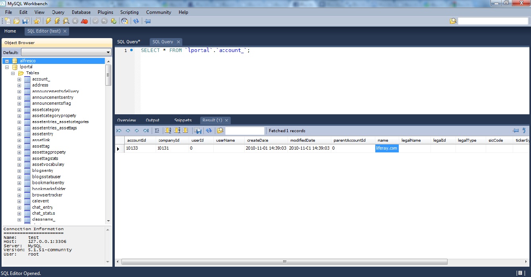Select the announcementsflag table

(x=52, y=104)
